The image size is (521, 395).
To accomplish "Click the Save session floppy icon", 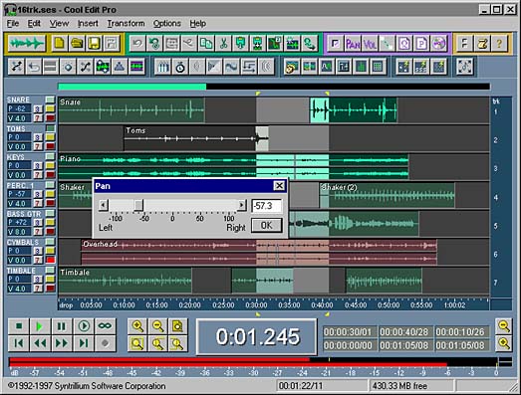I will pyautogui.click(x=94, y=44).
